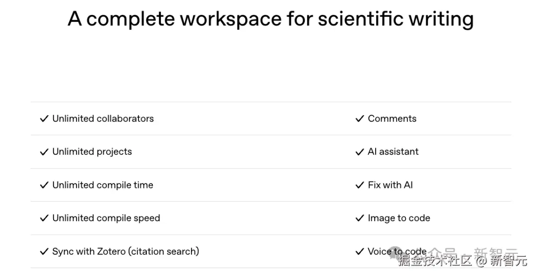Viewport: 536px width, 276px height.
Task: Click checkmark icon beside Fix with AI
Action: click(360, 185)
